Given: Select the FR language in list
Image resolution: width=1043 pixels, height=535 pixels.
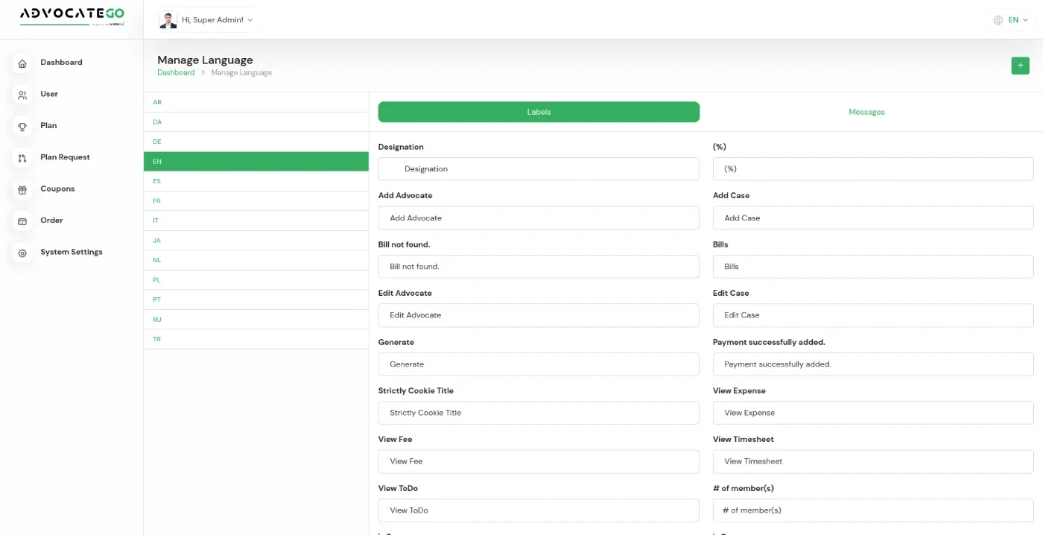Looking at the screenshot, I should coord(256,201).
